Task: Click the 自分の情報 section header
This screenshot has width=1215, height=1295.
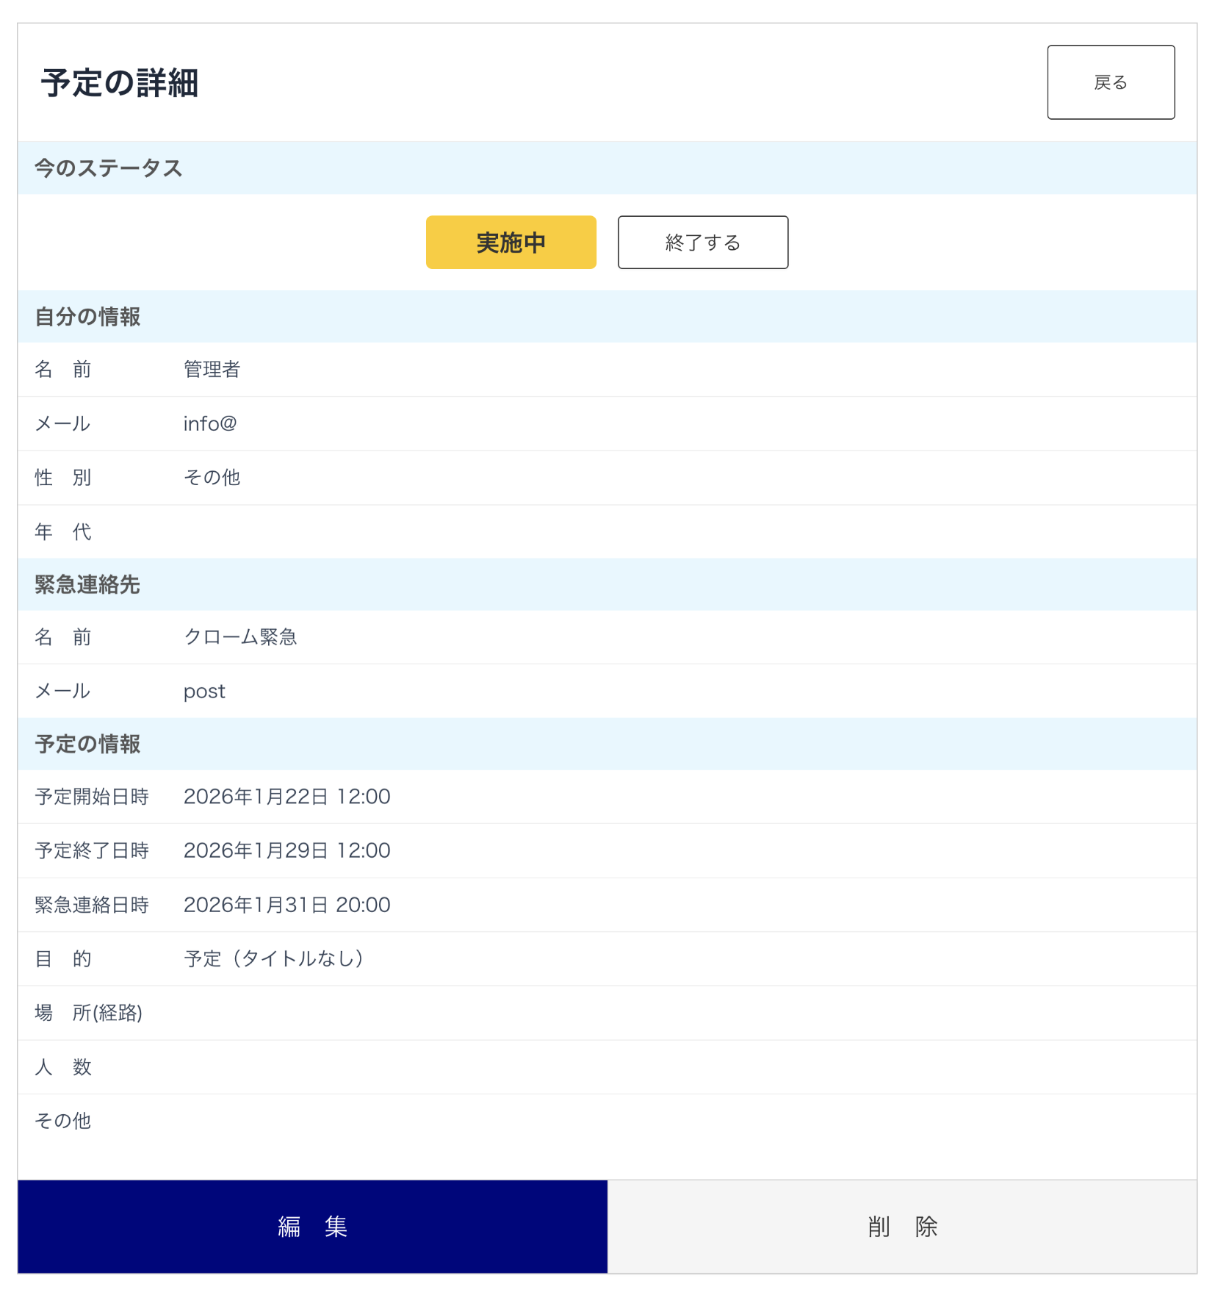Action: (x=87, y=317)
